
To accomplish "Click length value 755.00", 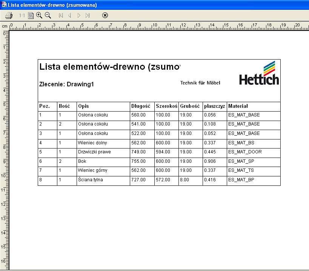I will coord(138,161).
